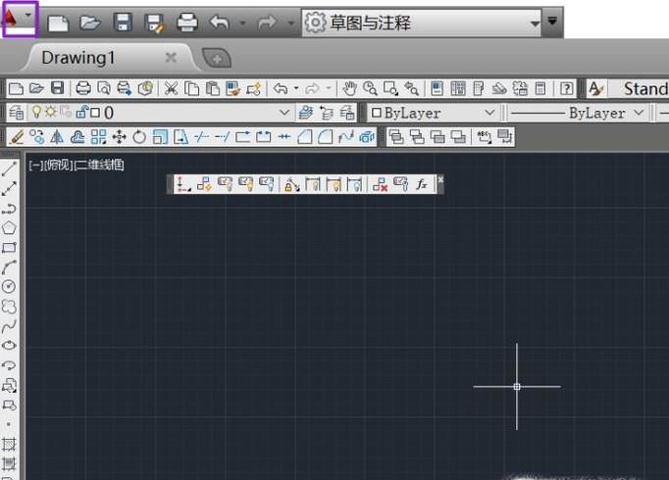
Task: Select the Erase tool in modify toolbar
Action: pos(17,137)
